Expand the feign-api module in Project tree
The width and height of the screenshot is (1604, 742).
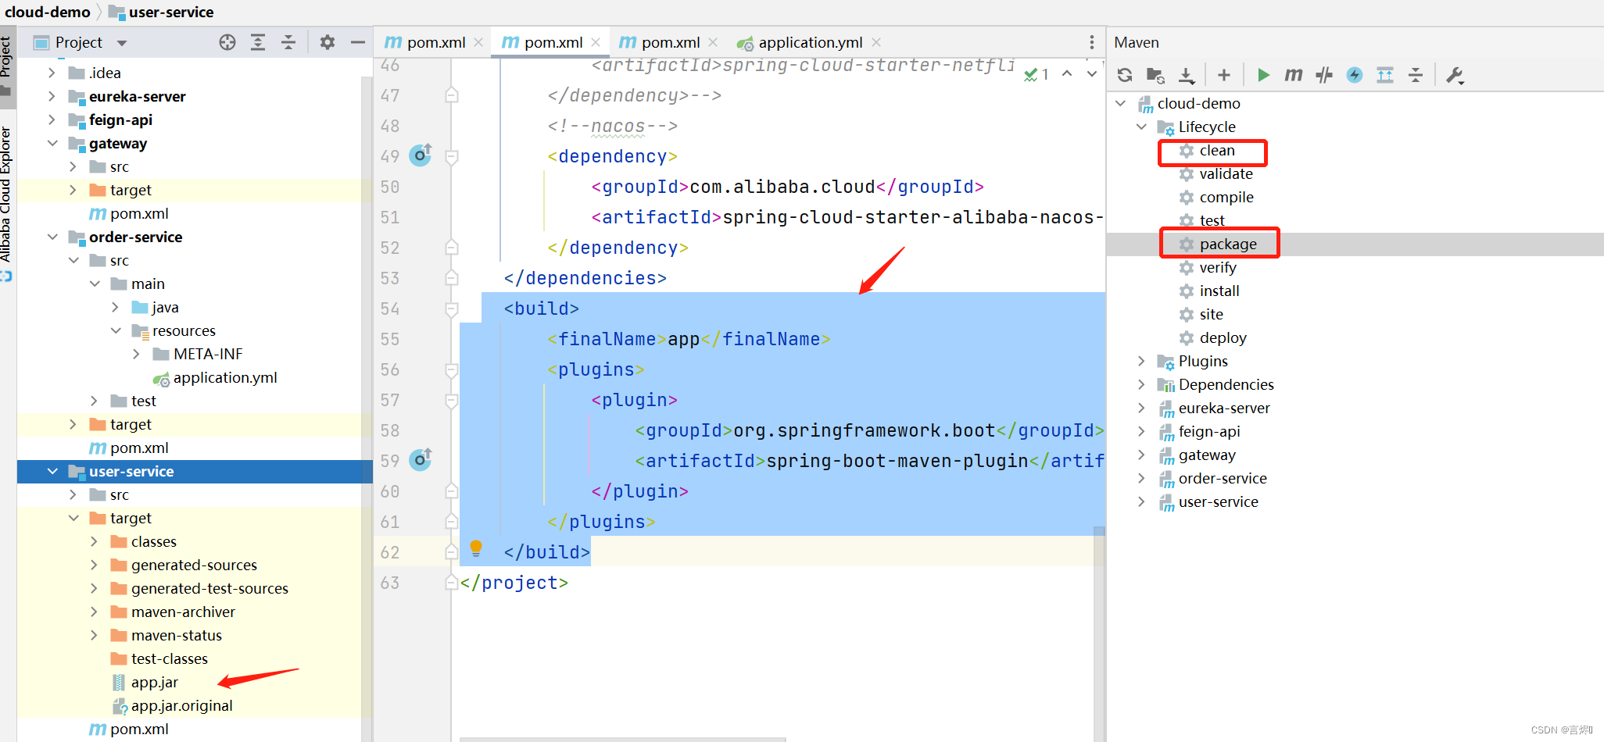[52, 120]
